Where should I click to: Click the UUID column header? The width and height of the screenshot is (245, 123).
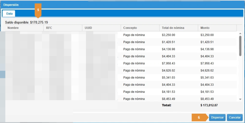[89, 28]
